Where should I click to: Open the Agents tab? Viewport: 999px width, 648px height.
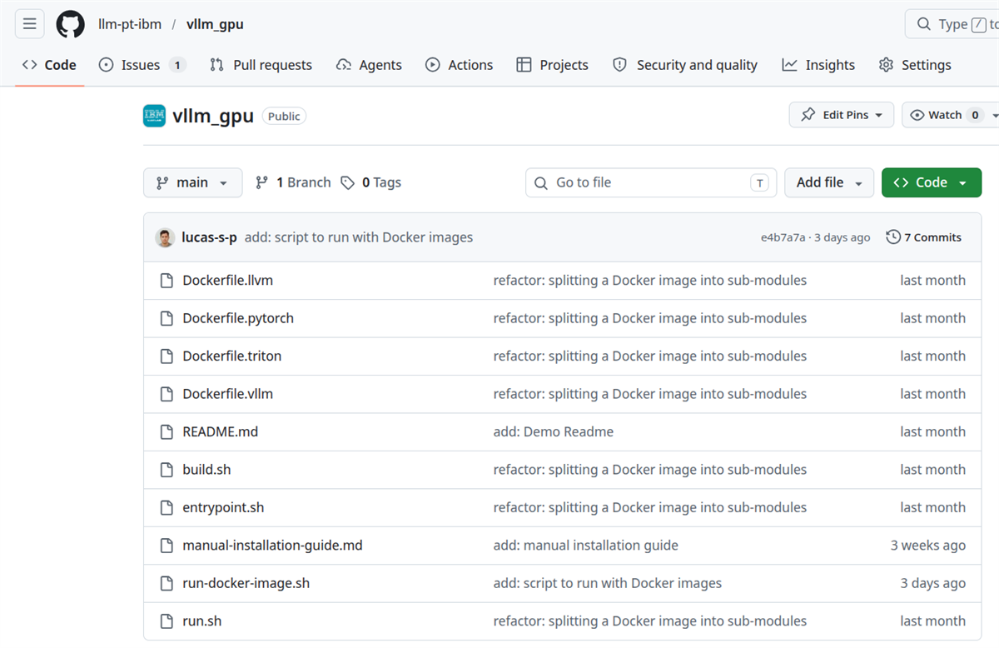point(369,65)
